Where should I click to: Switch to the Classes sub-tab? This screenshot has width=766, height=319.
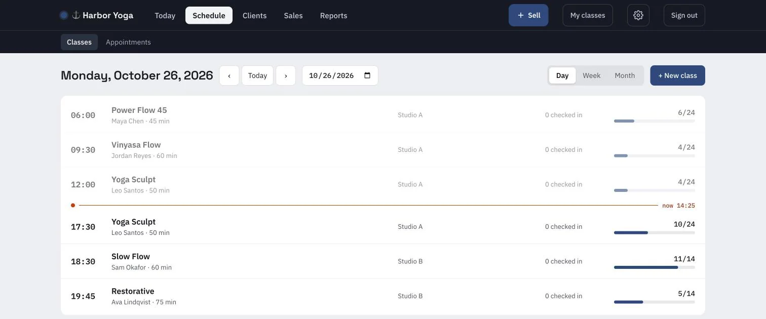click(79, 42)
